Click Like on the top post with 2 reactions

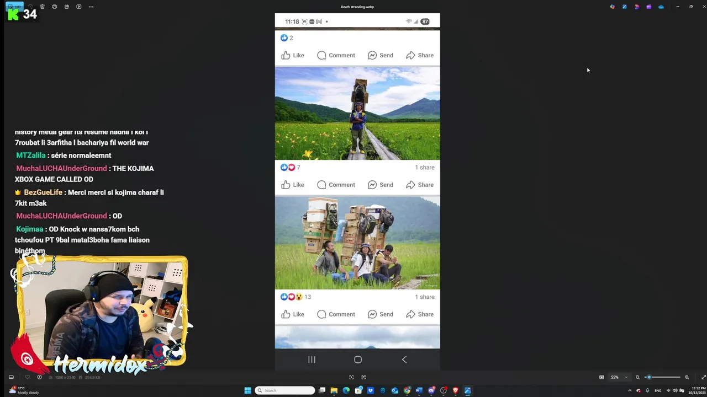(293, 55)
